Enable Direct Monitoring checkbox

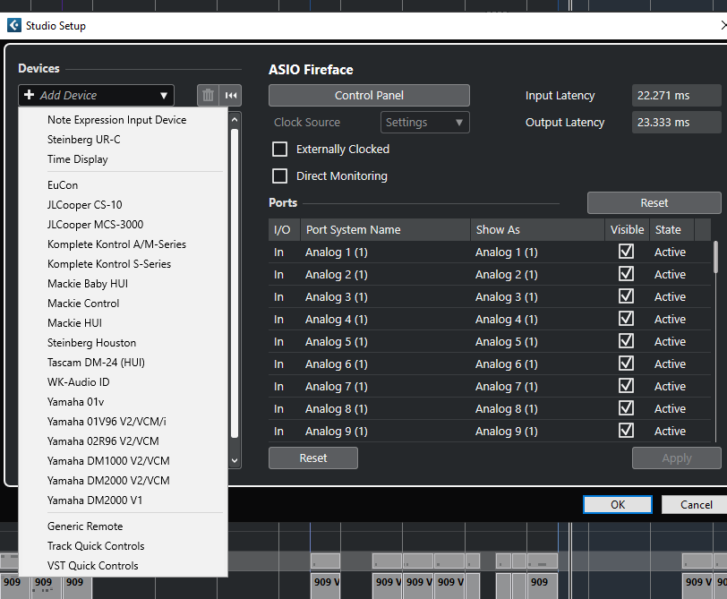pyautogui.click(x=279, y=176)
